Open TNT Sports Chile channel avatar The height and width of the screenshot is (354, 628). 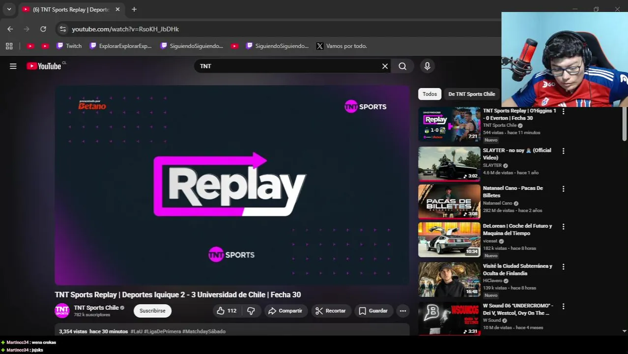click(62, 311)
